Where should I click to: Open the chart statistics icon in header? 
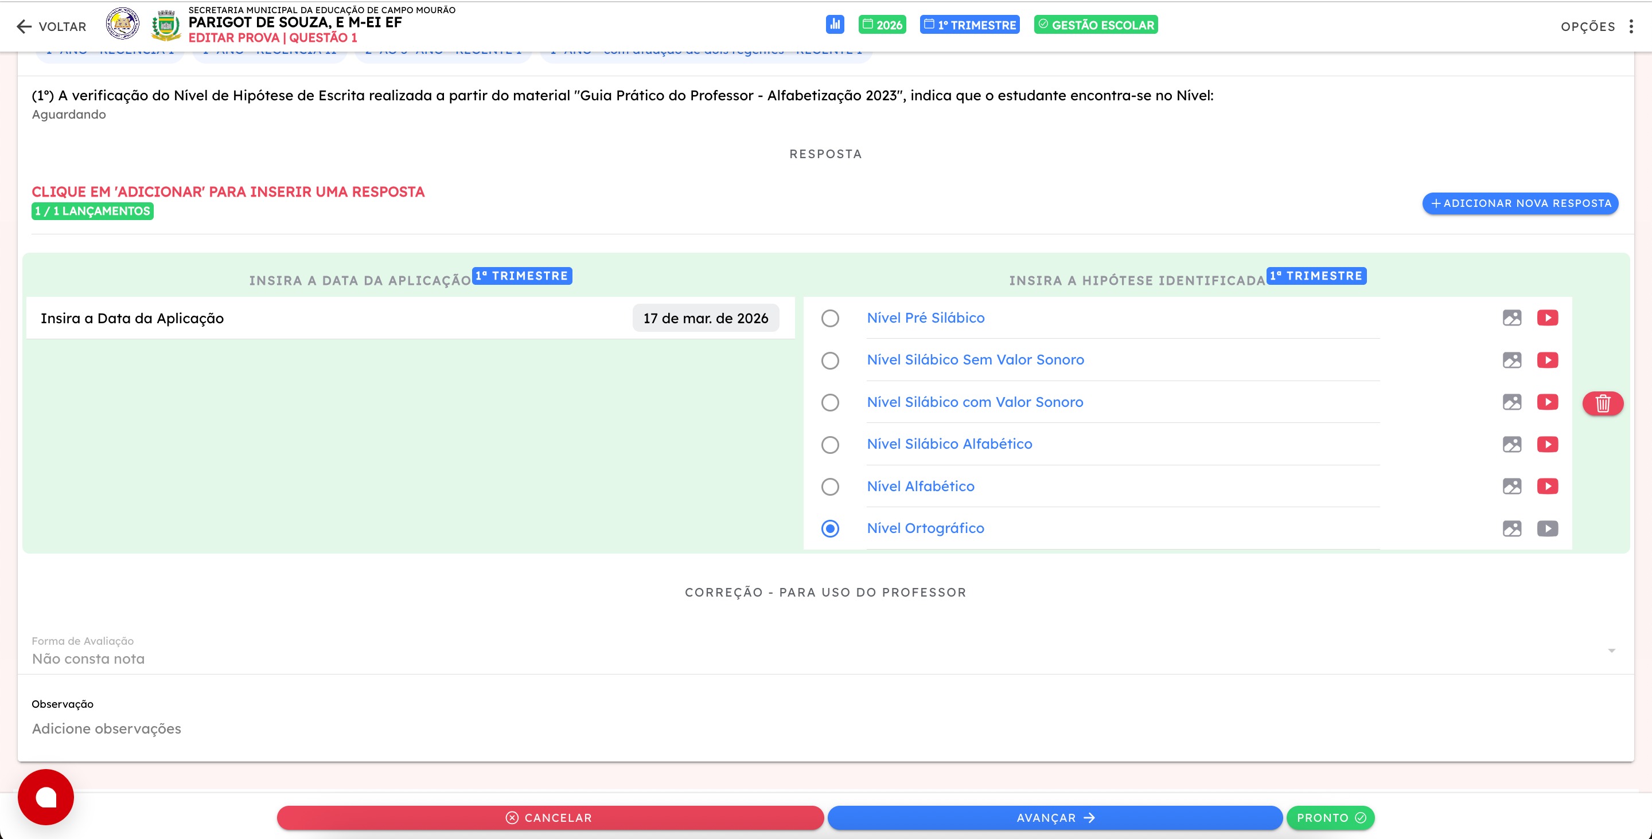(835, 24)
